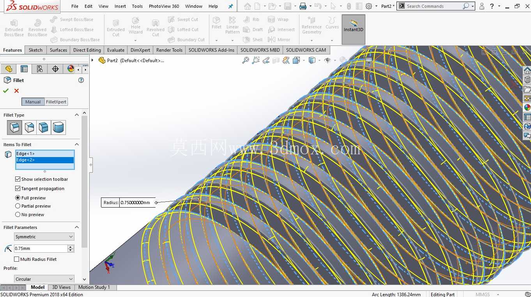
Task: Open the Insert menu
Action: pyautogui.click(x=120, y=6)
